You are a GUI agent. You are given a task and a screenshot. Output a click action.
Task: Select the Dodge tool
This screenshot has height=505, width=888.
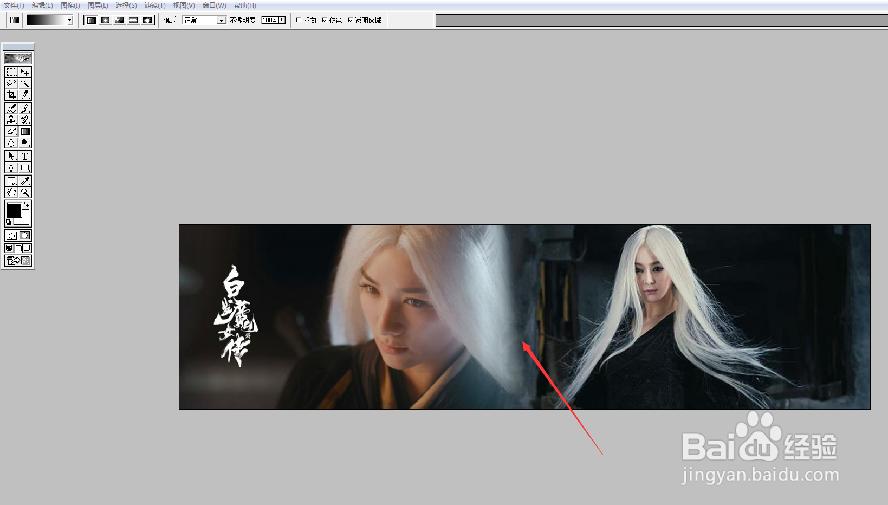[x=25, y=143]
